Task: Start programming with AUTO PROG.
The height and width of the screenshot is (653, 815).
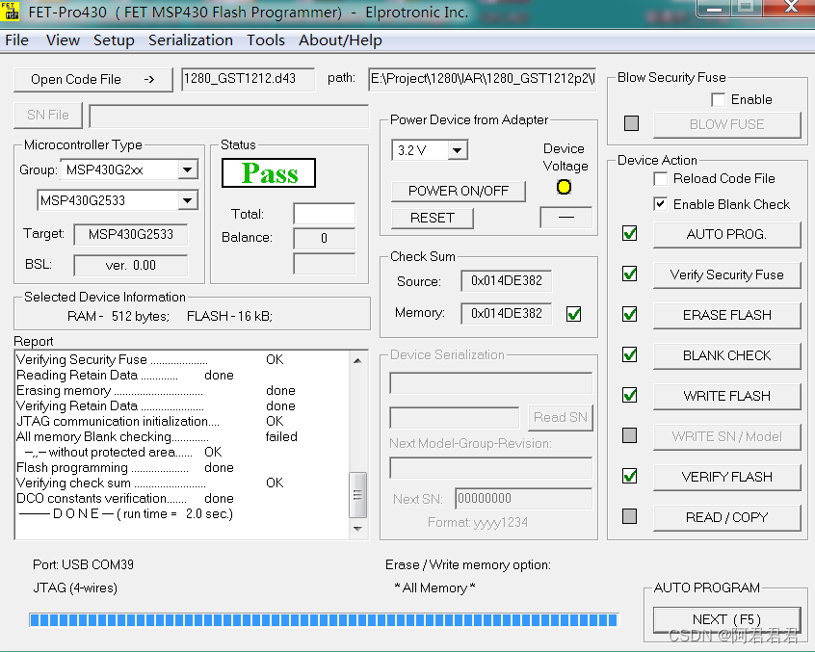Action: point(726,234)
